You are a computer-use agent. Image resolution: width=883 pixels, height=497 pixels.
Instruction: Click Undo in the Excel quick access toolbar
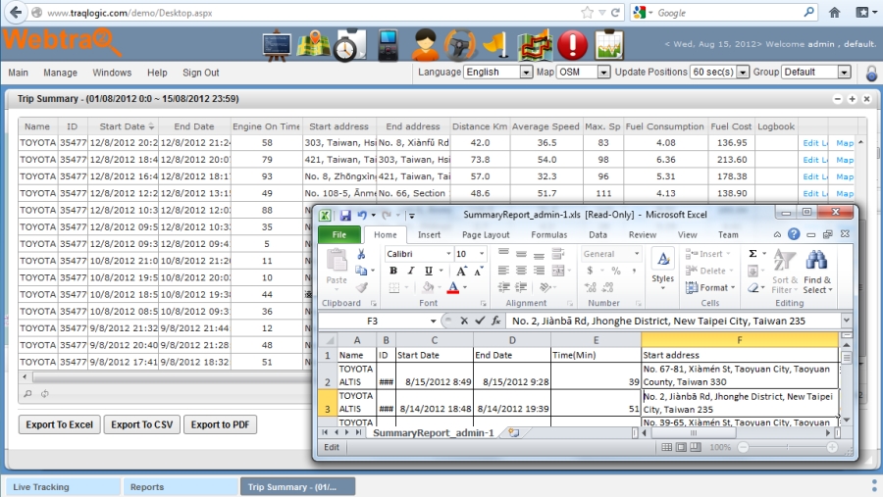[x=361, y=215]
